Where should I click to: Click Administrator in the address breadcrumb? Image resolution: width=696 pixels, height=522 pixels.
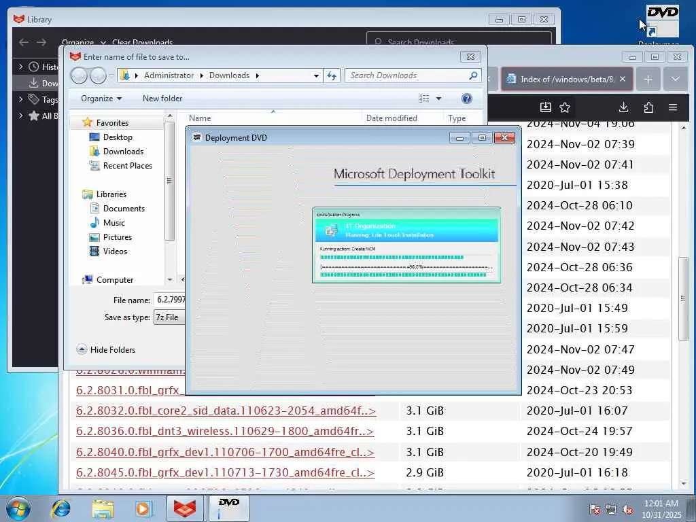click(x=169, y=75)
